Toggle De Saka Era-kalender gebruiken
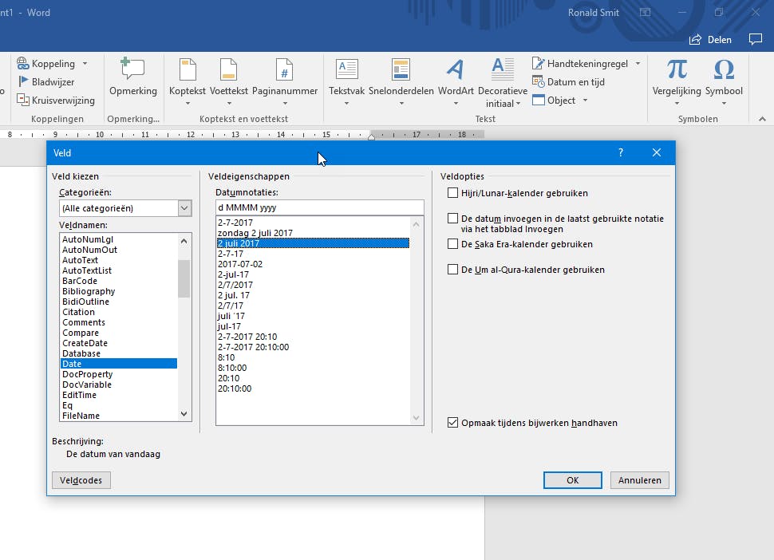 pyautogui.click(x=453, y=244)
